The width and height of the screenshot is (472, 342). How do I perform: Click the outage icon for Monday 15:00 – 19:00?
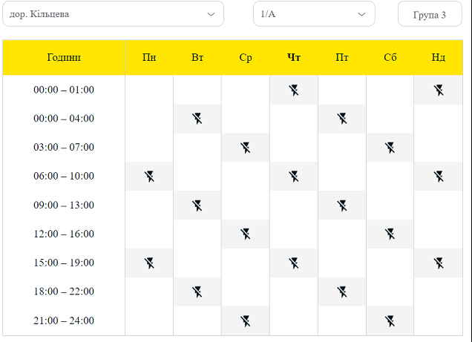pos(149,263)
